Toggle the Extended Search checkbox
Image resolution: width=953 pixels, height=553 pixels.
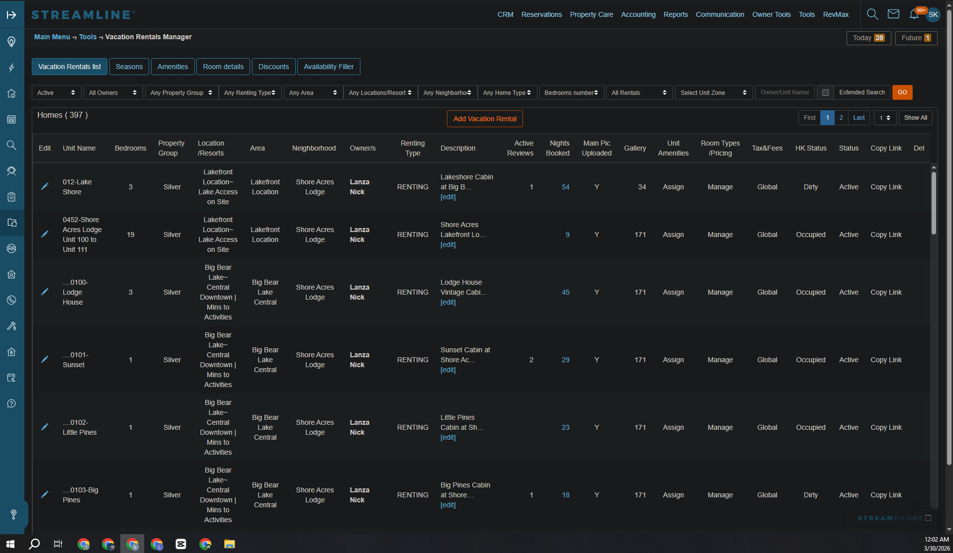coord(825,93)
